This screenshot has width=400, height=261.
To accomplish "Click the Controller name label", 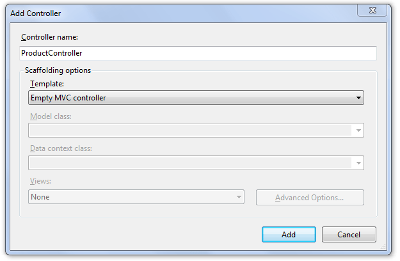I will [49, 37].
